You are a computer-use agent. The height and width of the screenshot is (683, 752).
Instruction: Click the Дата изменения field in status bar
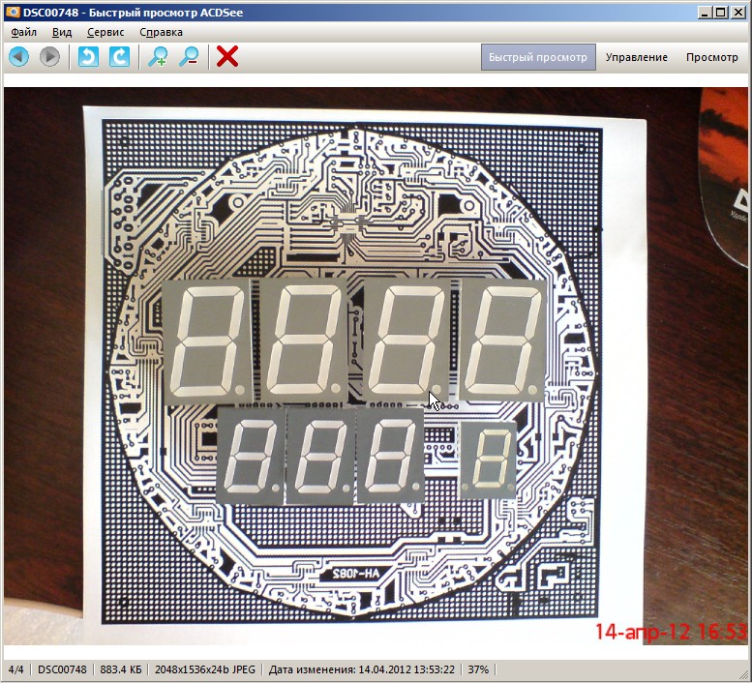[x=362, y=669]
